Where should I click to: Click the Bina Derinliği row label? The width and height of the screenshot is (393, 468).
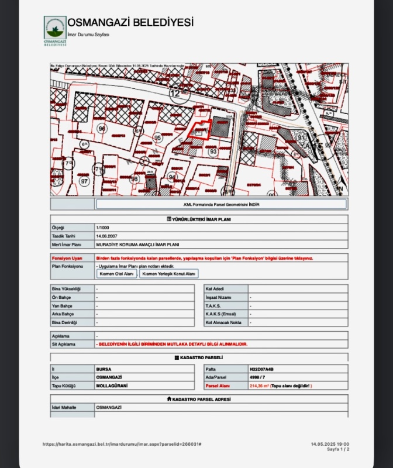point(64,323)
